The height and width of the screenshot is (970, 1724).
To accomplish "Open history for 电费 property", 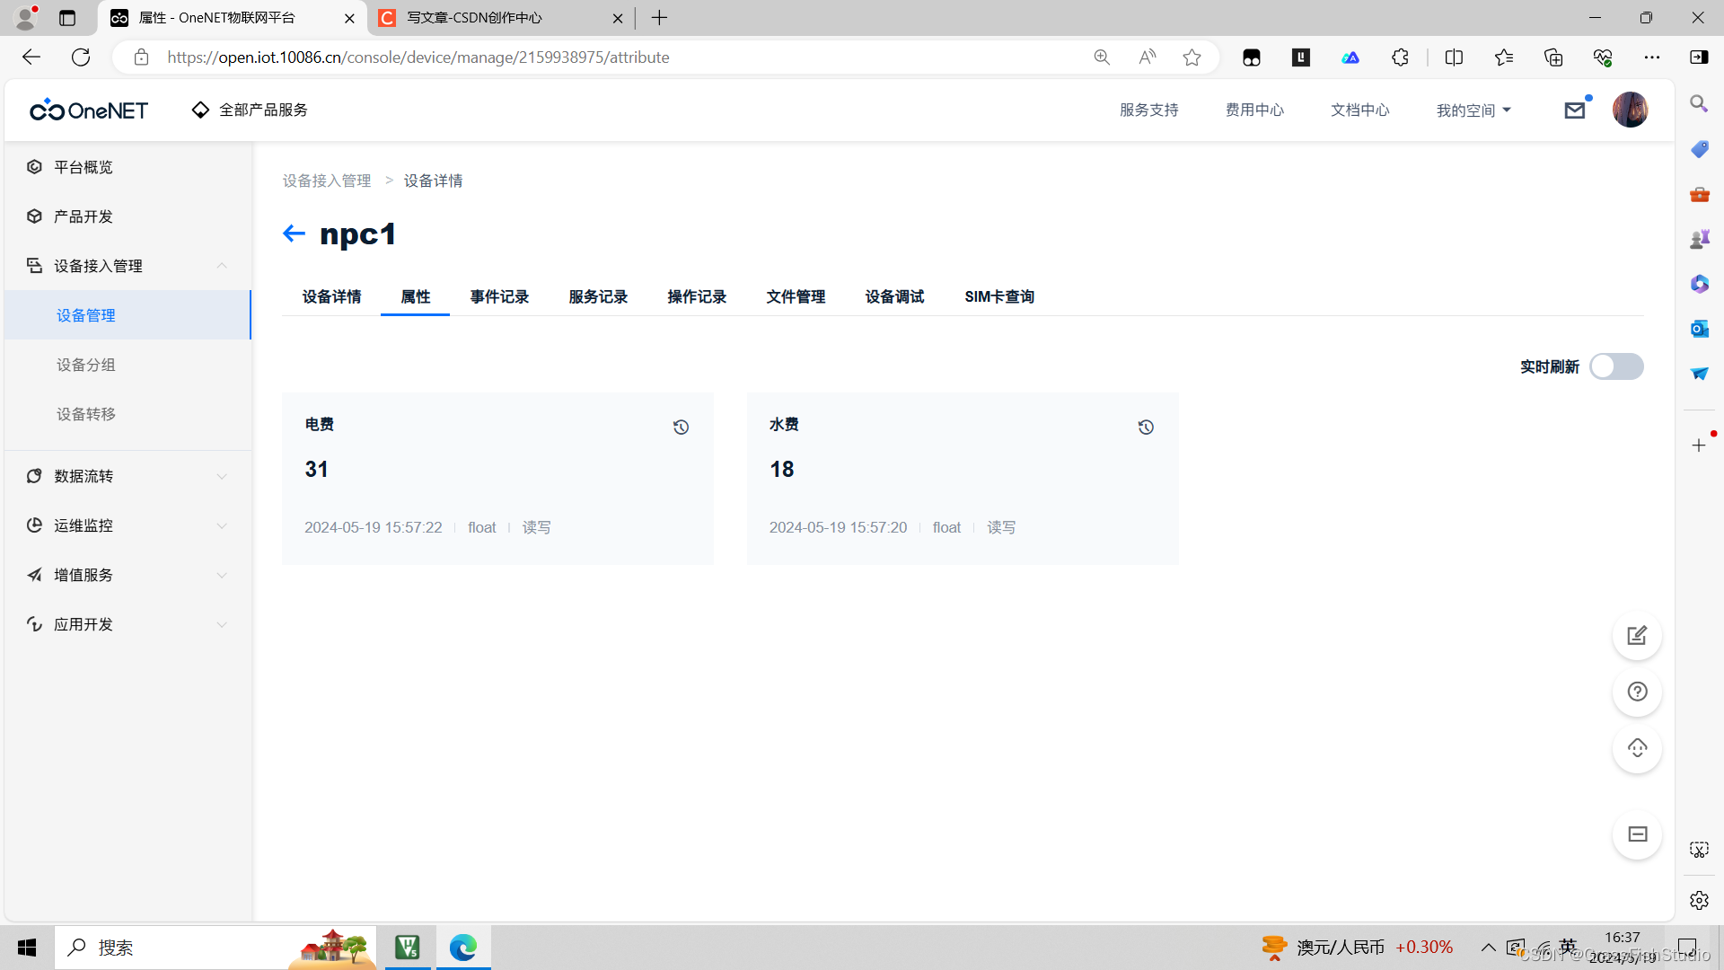I will [x=681, y=428].
